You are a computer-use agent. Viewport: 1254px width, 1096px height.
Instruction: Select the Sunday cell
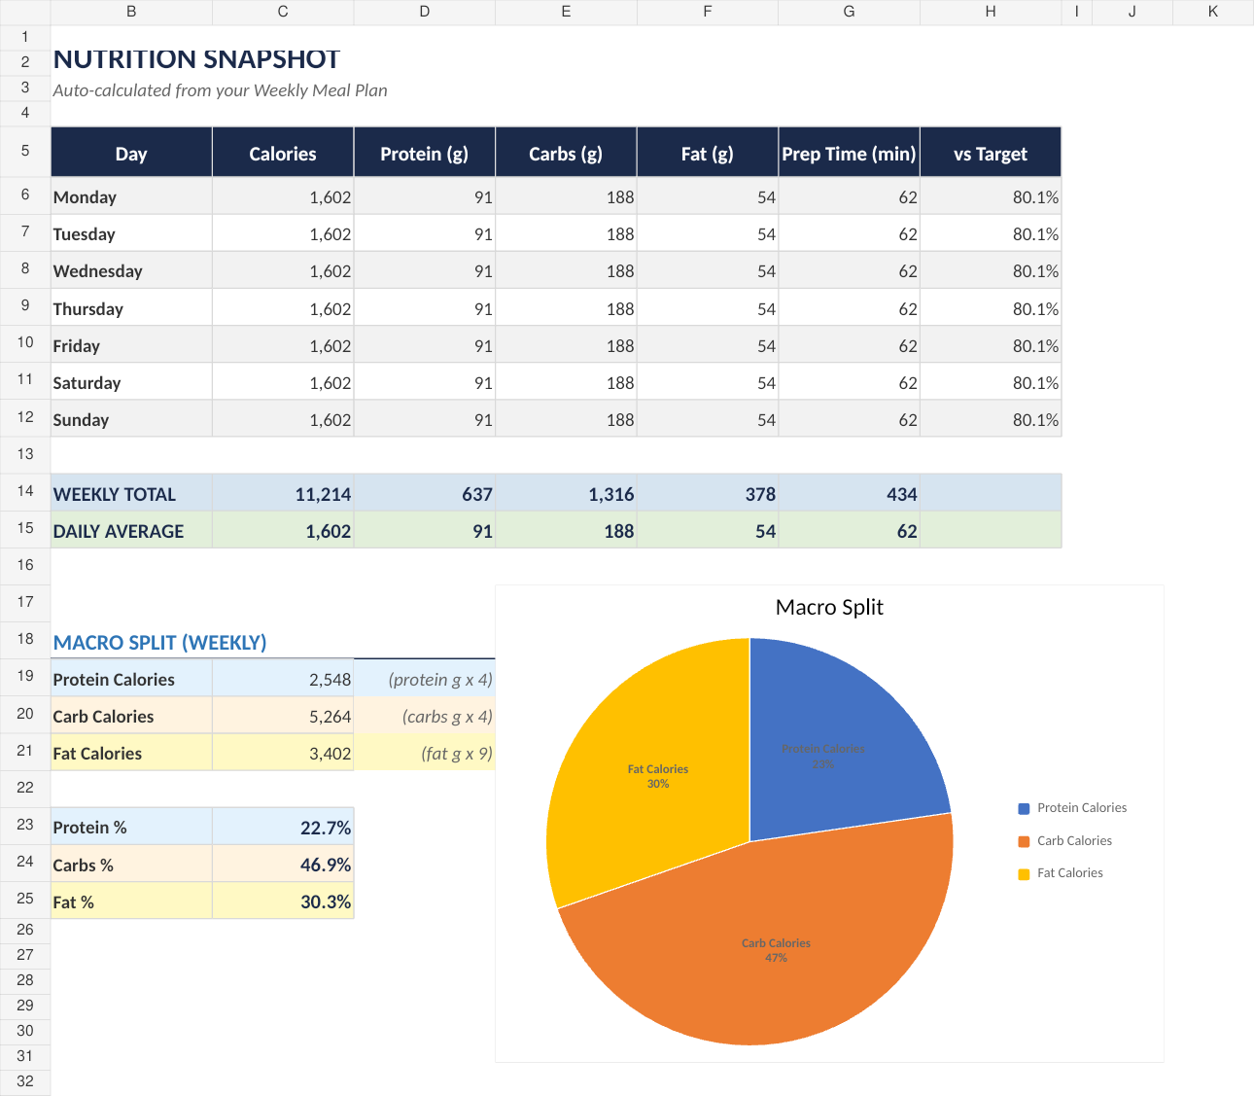point(131,419)
